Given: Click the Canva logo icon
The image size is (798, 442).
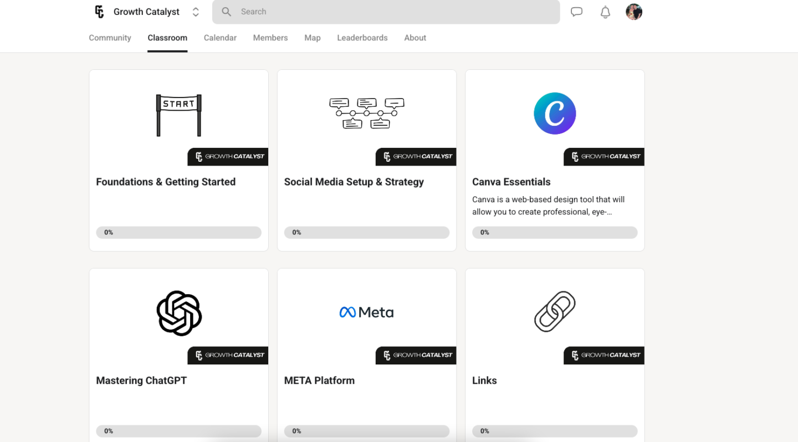Looking at the screenshot, I should click(x=555, y=113).
